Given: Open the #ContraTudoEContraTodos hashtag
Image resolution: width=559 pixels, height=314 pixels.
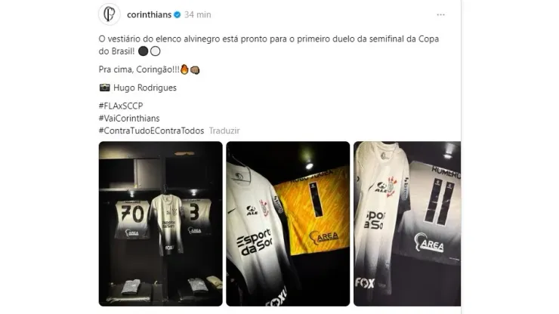Looking at the screenshot, I should pos(151,131).
